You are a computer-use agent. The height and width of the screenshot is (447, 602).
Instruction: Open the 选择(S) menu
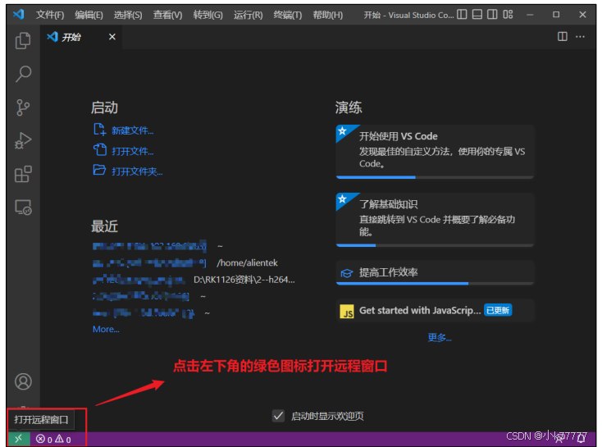click(x=128, y=15)
